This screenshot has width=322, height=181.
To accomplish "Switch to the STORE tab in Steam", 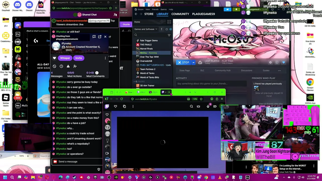I will pos(149,14).
